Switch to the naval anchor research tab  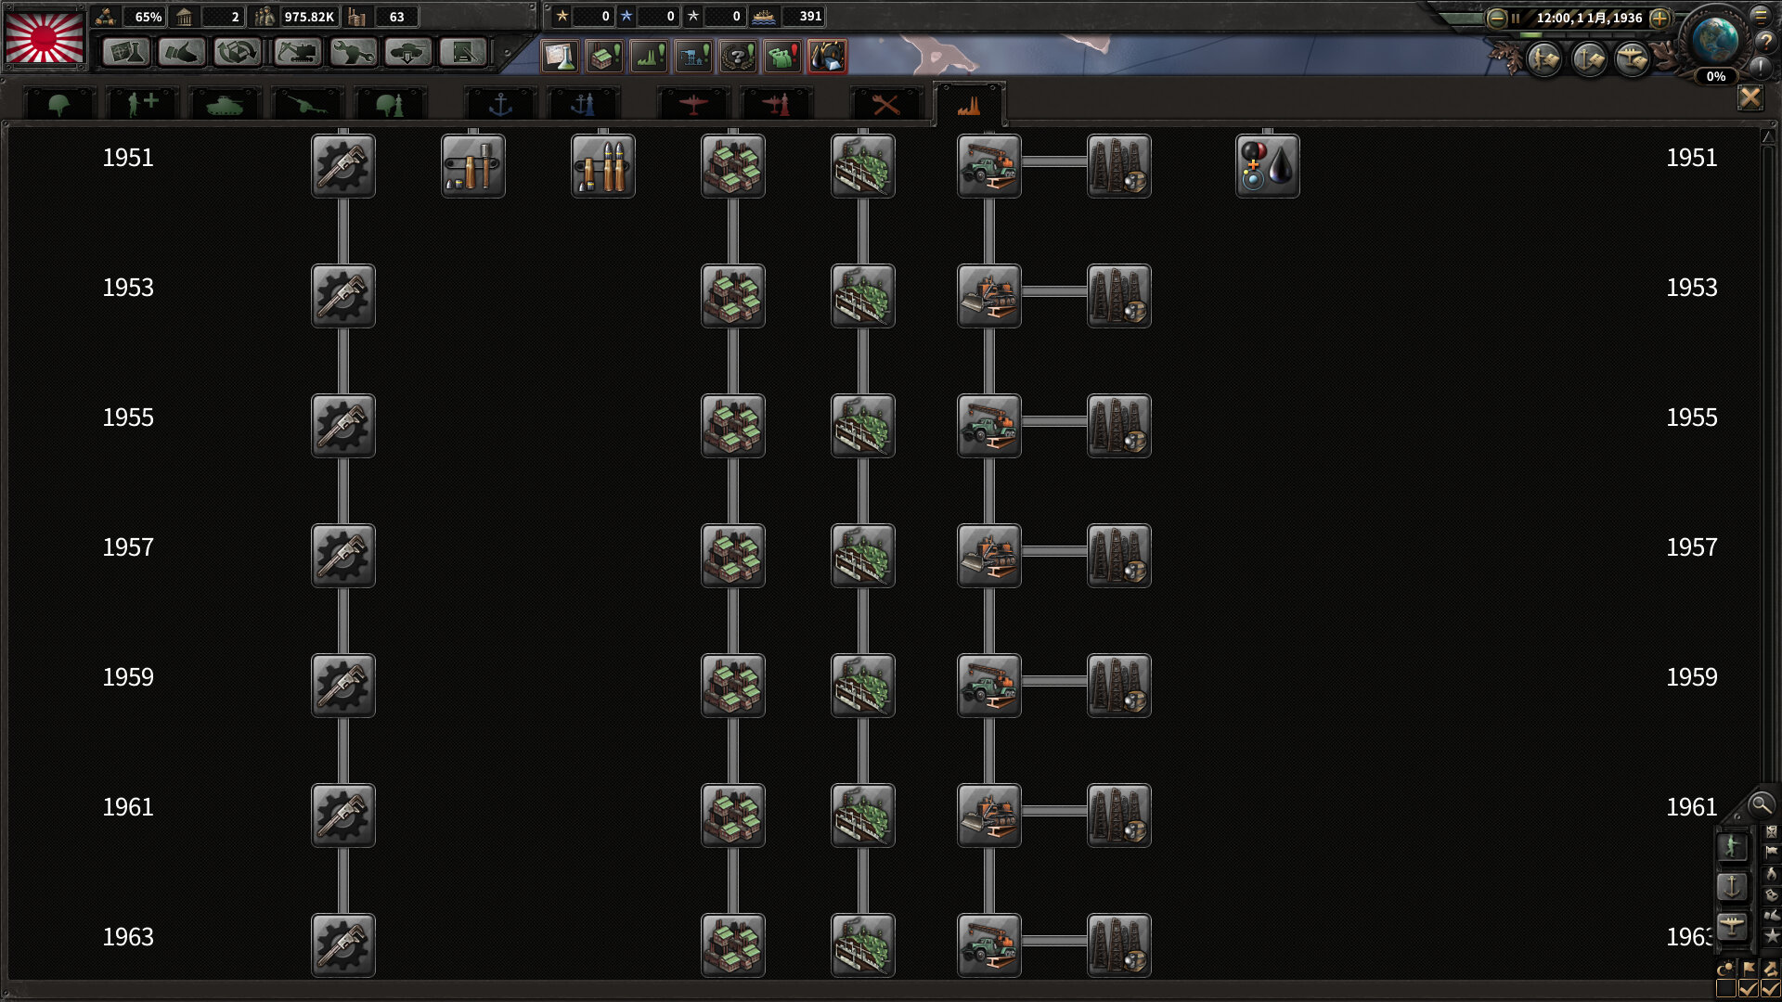click(500, 105)
